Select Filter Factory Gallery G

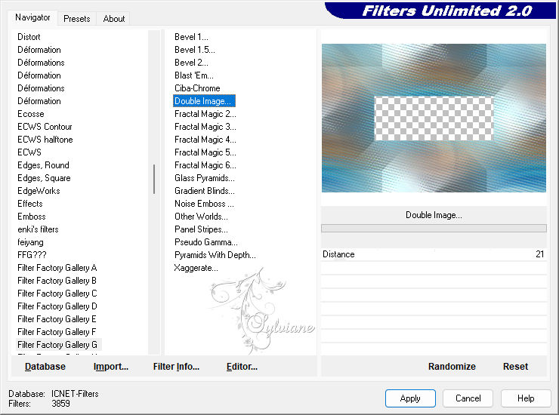click(x=57, y=345)
